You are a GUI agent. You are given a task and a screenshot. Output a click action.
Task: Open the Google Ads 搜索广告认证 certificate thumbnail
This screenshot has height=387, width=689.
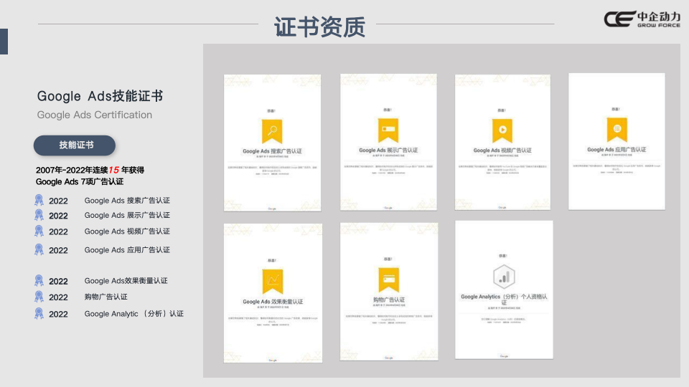[x=273, y=143]
